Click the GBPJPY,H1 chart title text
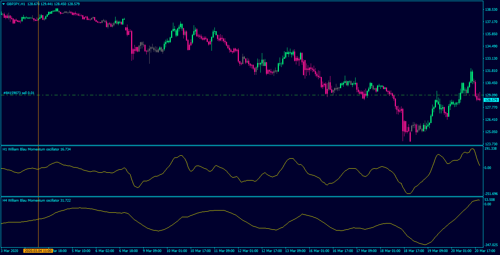This screenshot has width=500, height=255. pyautogui.click(x=16, y=4)
